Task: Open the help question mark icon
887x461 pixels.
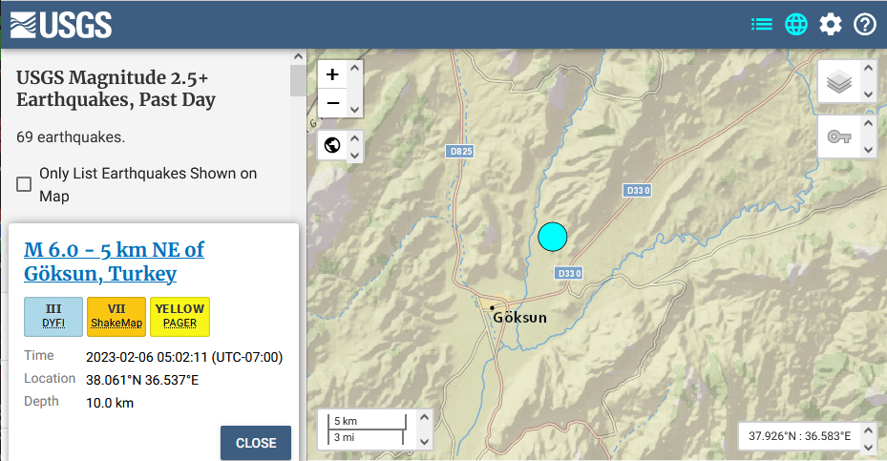Action: [x=865, y=24]
